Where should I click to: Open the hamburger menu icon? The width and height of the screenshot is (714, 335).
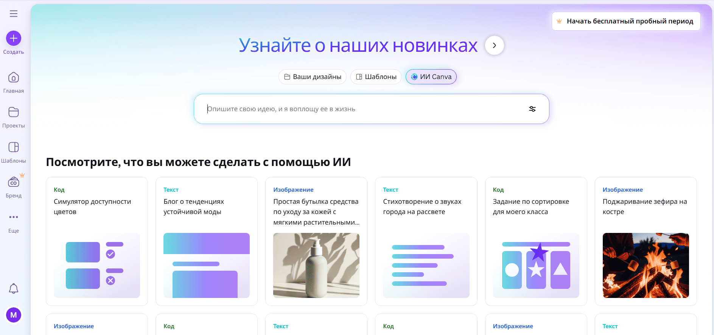click(14, 14)
